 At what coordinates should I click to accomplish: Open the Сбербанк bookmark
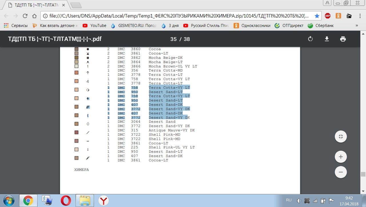tap(321, 25)
